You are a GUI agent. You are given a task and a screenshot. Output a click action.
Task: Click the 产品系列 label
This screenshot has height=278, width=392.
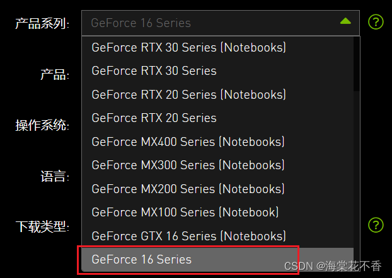tap(42, 24)
